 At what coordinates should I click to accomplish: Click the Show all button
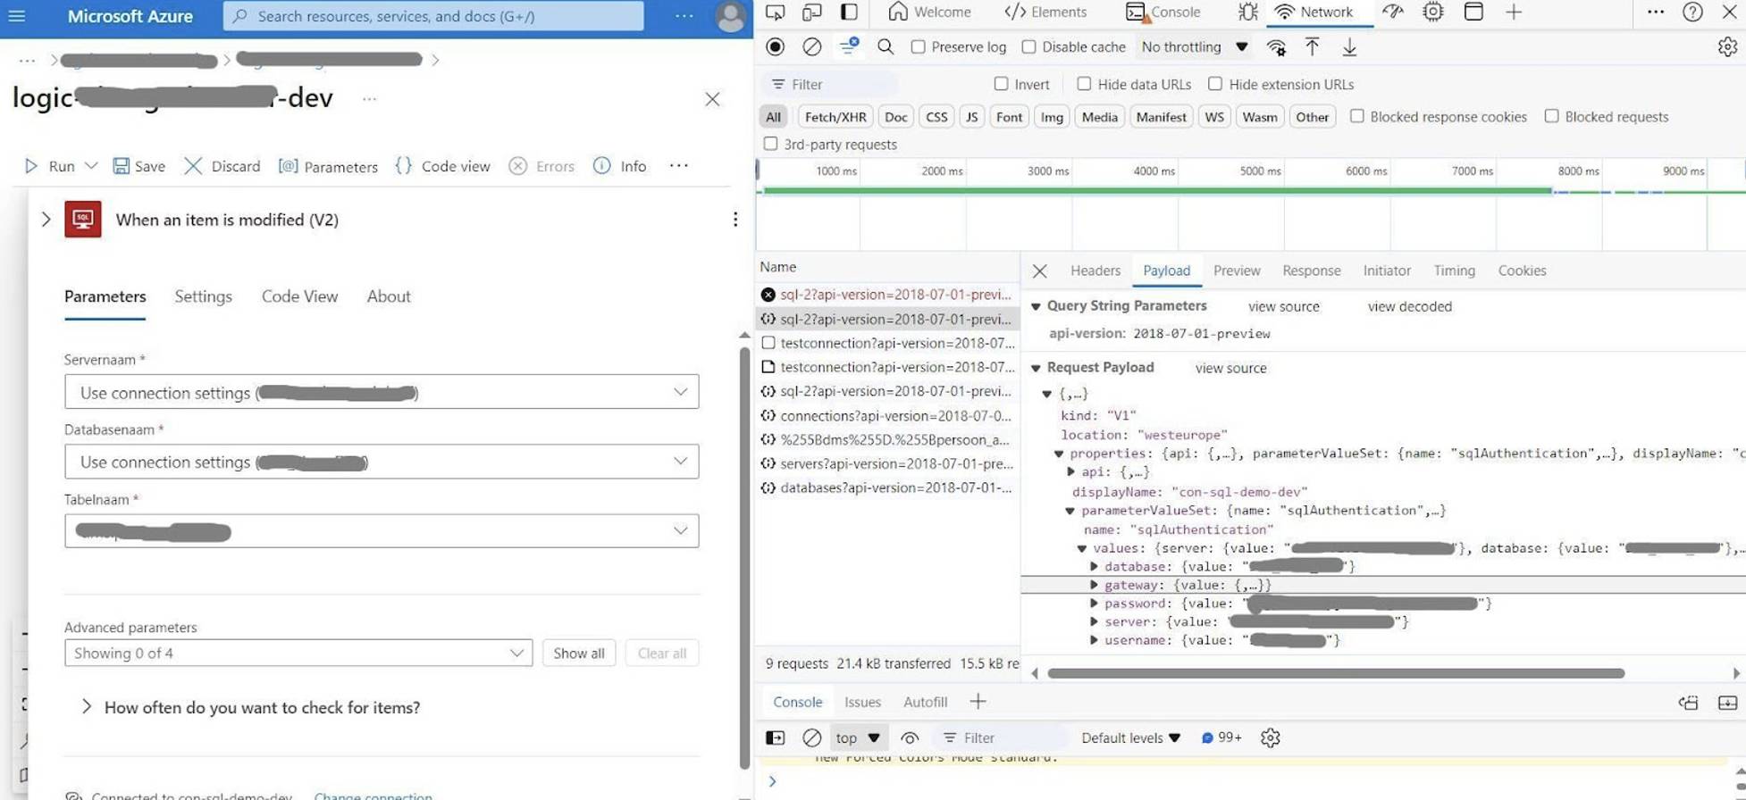(578, 653)
